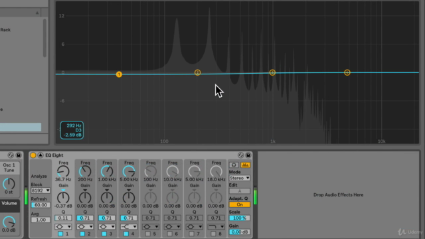
Task: Open the Block size 8192 dropdown
Action: coord(41,191)
